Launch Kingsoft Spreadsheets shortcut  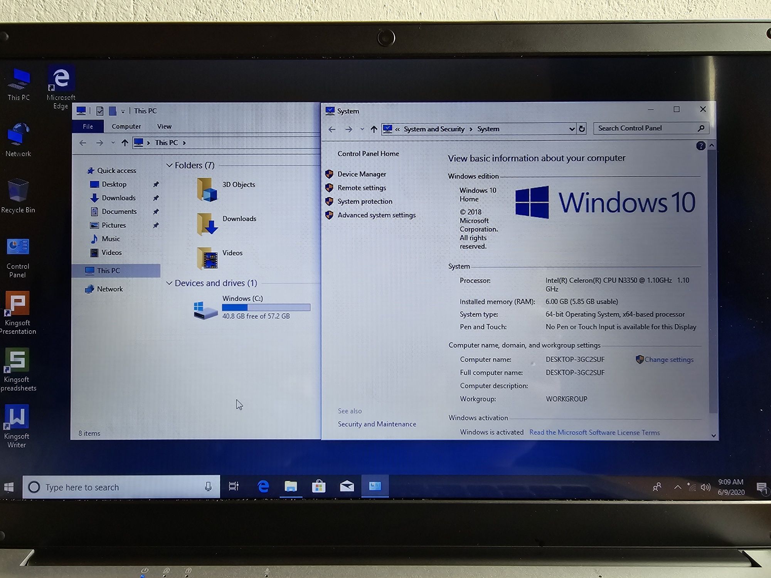[x=17, y=370]
